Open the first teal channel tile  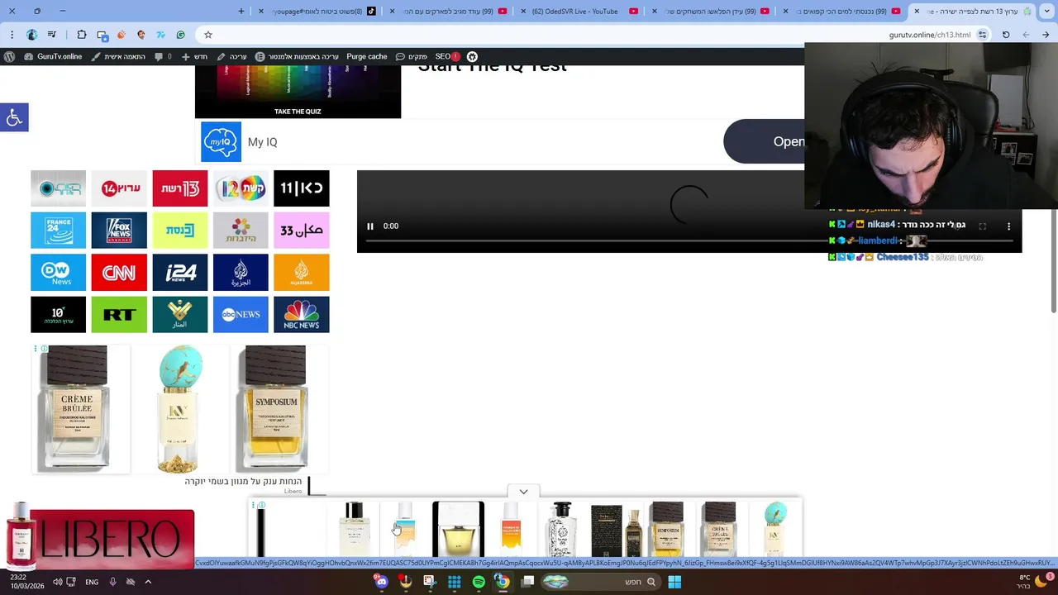[x=58, y=188]
